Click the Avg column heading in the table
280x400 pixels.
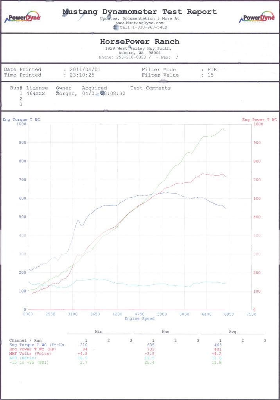pyautogui.click(x=232, y=332)
